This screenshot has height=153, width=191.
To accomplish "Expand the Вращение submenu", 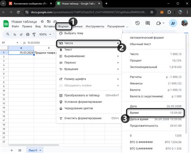I will 89,69.
